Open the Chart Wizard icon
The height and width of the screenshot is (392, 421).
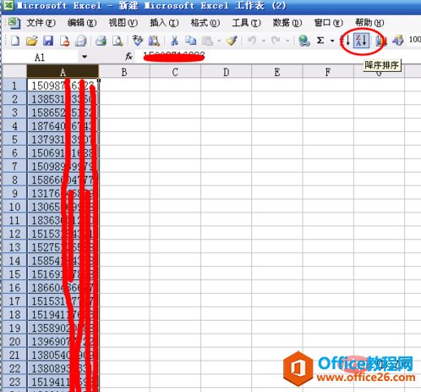(380, 41)
